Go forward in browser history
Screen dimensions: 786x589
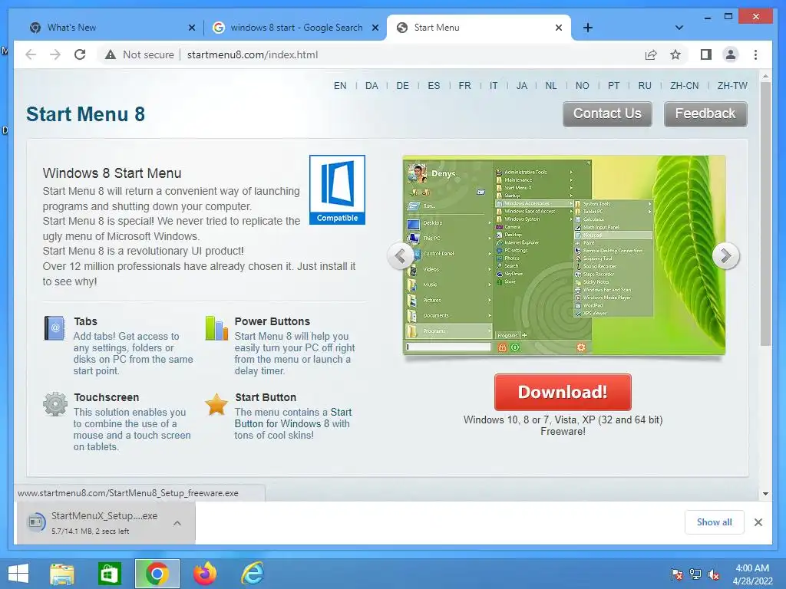coord(55,54)
